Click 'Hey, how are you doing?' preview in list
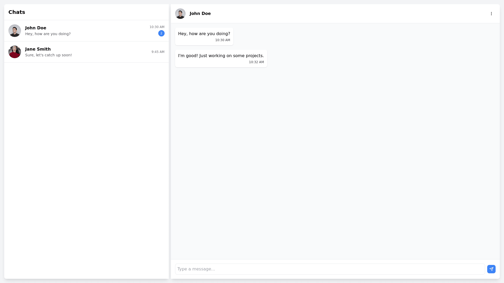The width and height of the screenshot is (504, 283). point(48,34)
